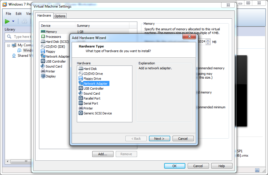Select Memory in the settings device list
268x175 pixels.
pyautogui.click(x=51, y=32)
